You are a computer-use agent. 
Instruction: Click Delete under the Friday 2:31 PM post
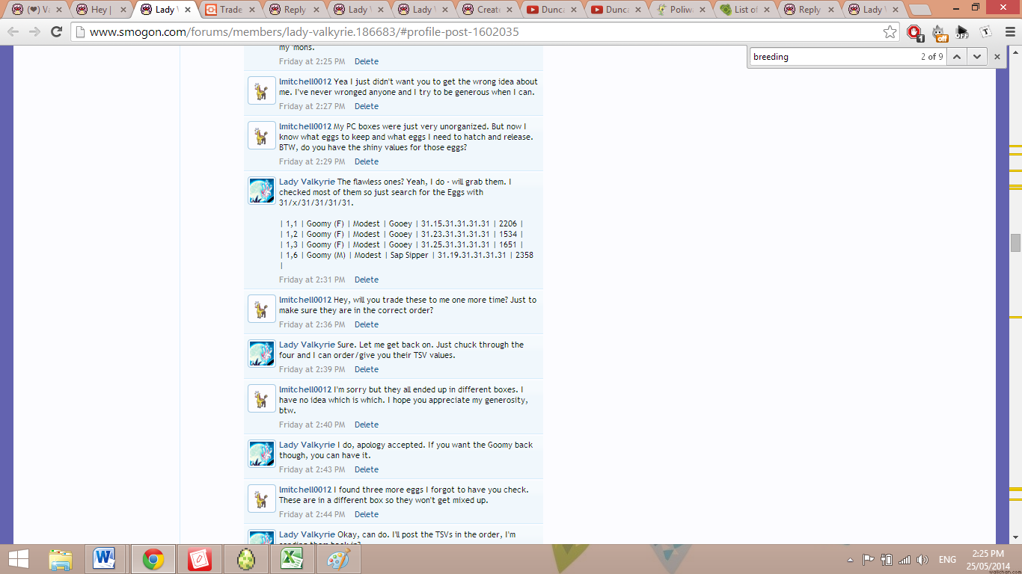point(366,280)
